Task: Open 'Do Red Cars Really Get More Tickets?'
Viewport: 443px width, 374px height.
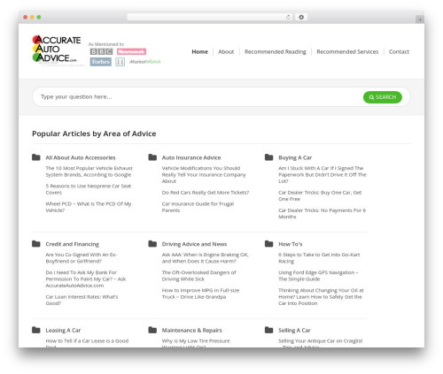Action: pyautogui.click(x=206, y=193)
